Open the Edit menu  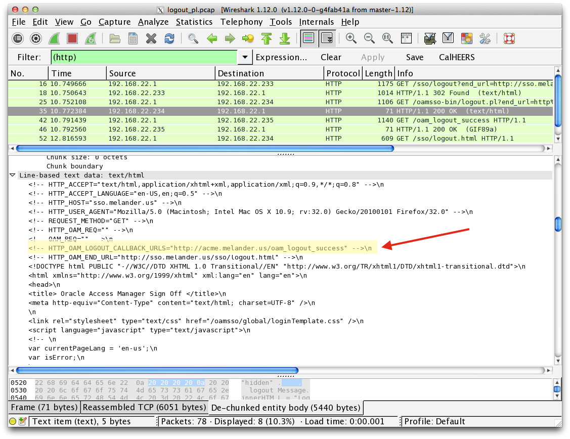click(x=40, y=22)
